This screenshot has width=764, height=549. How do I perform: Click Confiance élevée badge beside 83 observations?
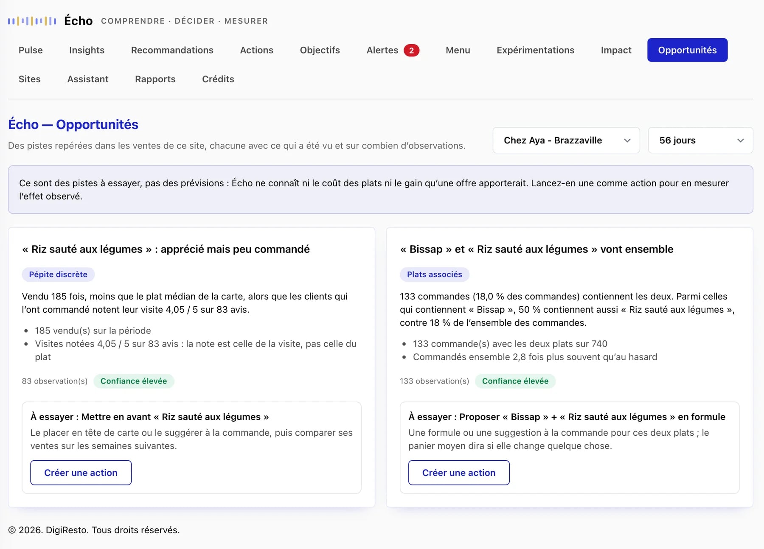(134, 381)
